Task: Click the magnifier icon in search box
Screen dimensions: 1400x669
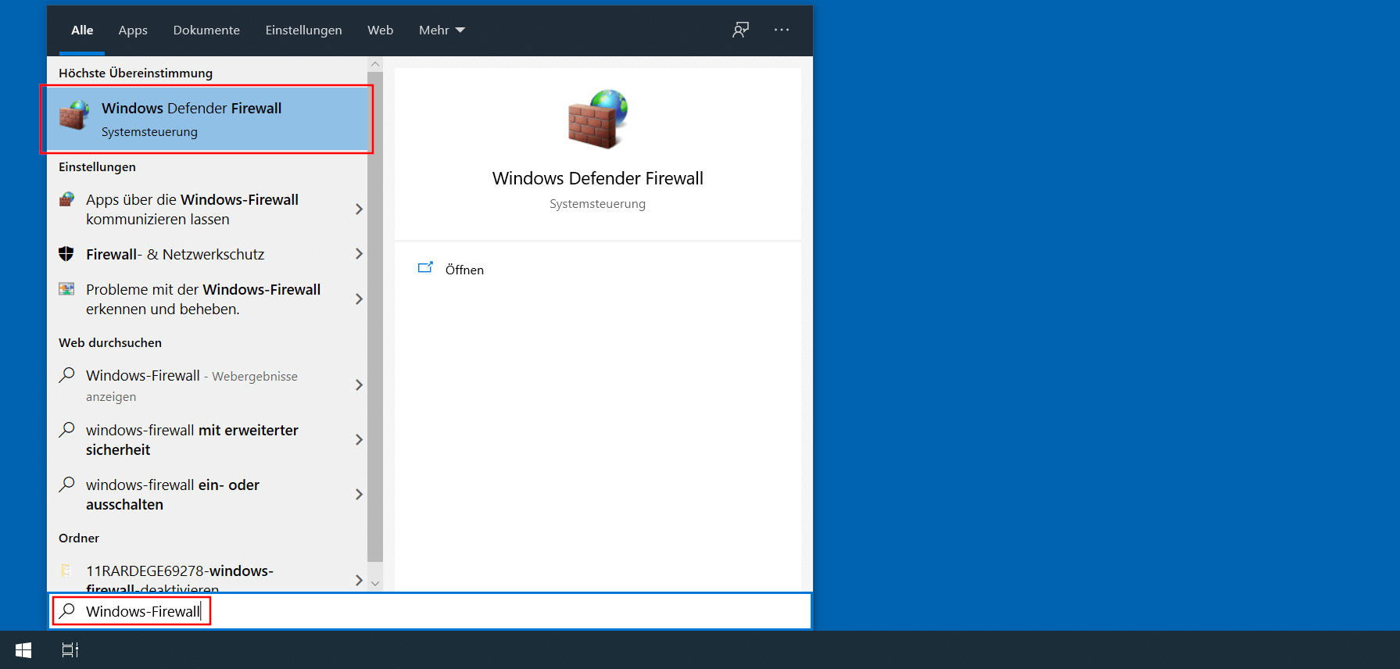Action: (67, 610)
